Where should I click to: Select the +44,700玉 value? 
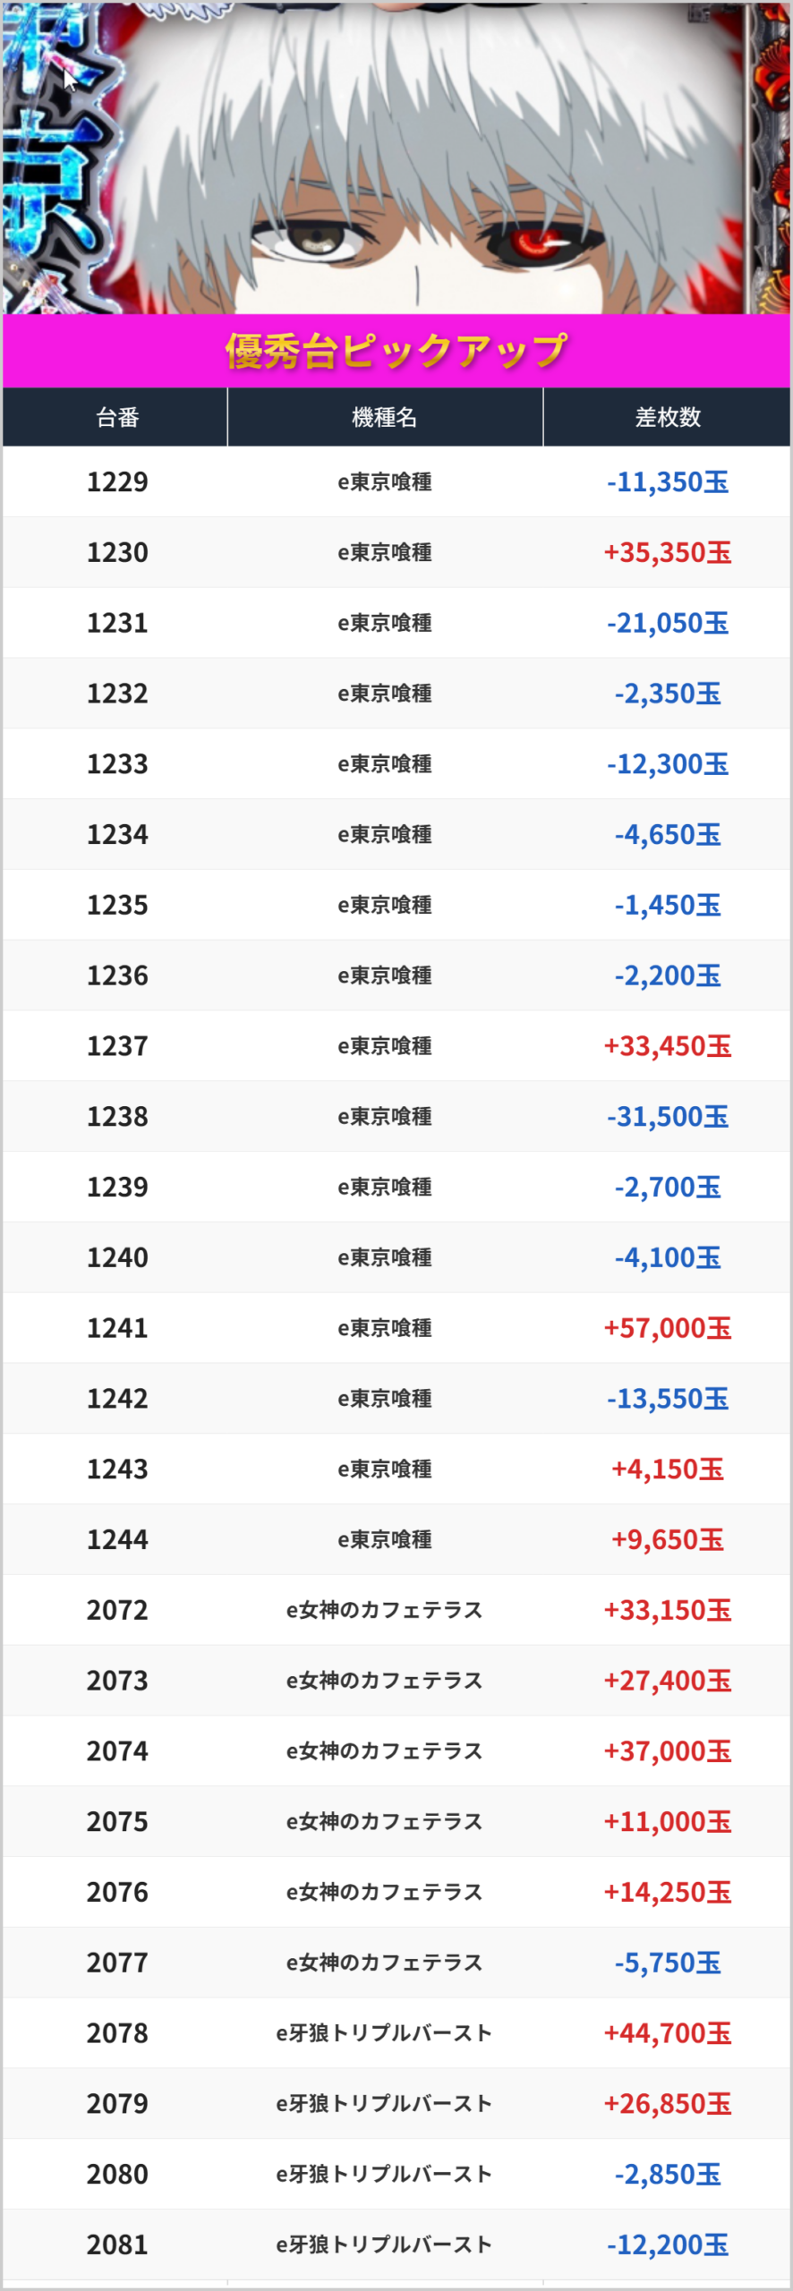point(668,2033)
